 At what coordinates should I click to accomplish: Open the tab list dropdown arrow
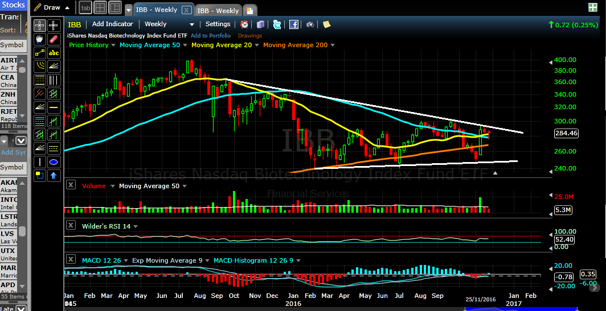pyautogui.click(x=129, y=10)
